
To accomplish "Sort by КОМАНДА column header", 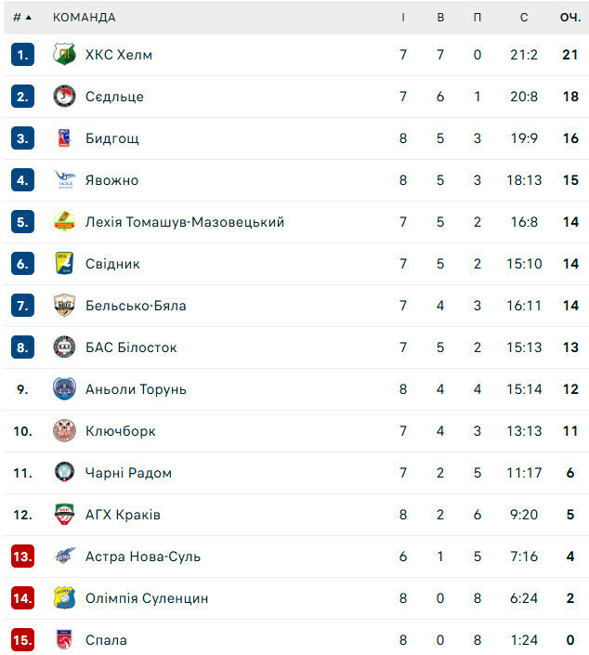I will coord(85,18).
